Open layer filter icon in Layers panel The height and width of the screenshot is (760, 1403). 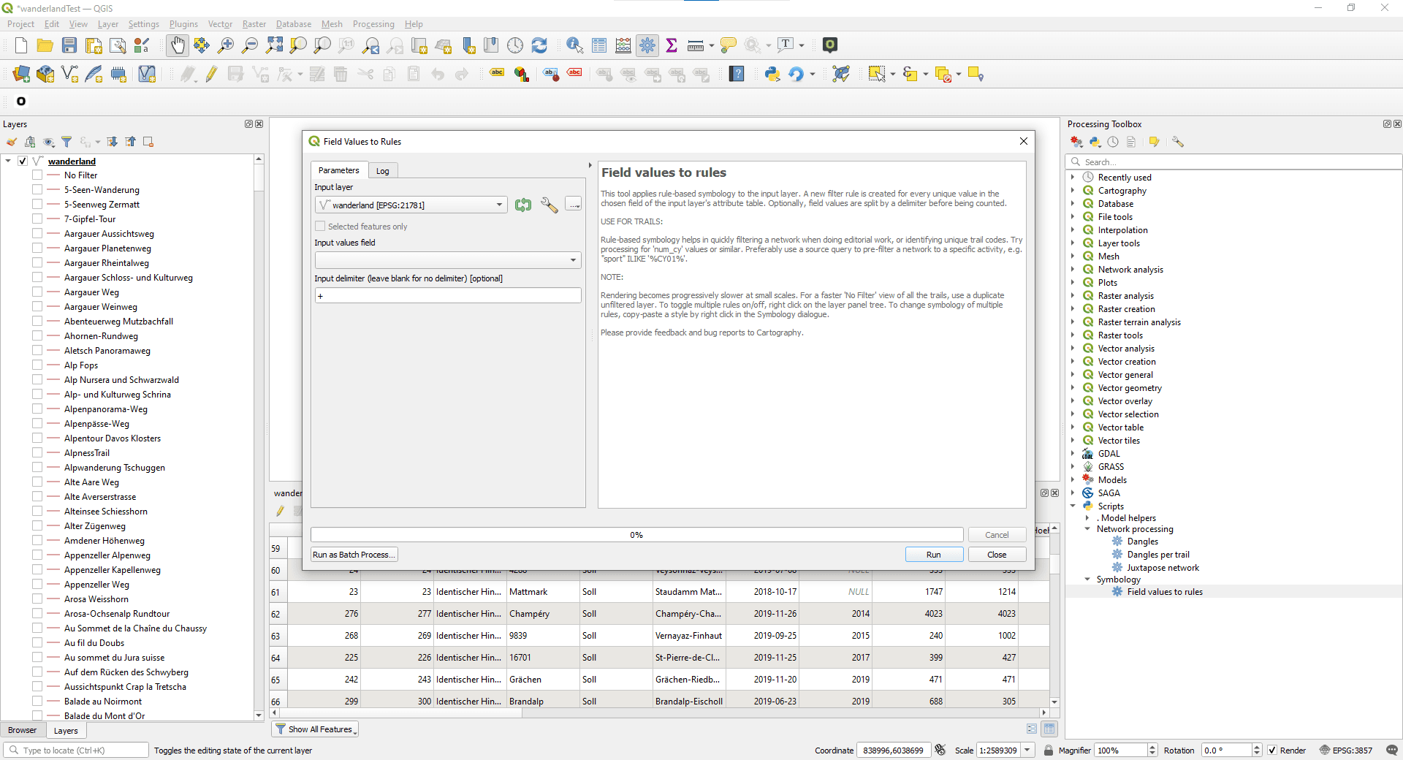(x=66, y=142)
